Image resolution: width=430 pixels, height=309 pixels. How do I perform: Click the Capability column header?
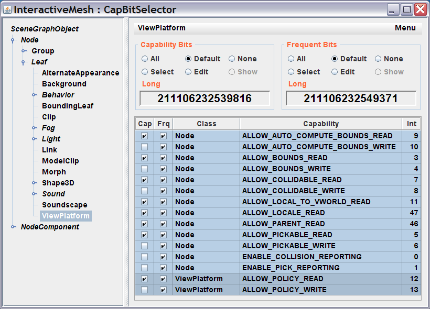point(321,124)
